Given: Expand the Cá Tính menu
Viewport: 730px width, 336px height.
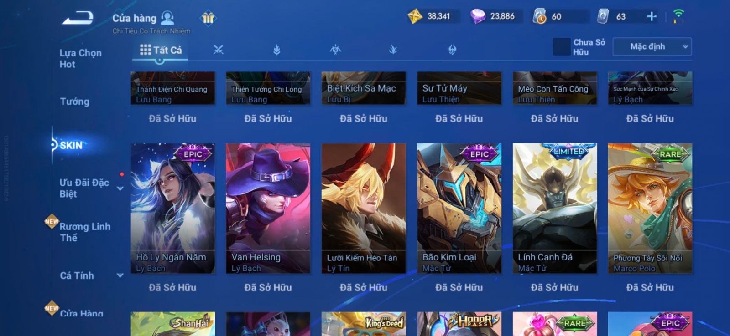Looking at the screenshot, I should (x=120, y=275).
